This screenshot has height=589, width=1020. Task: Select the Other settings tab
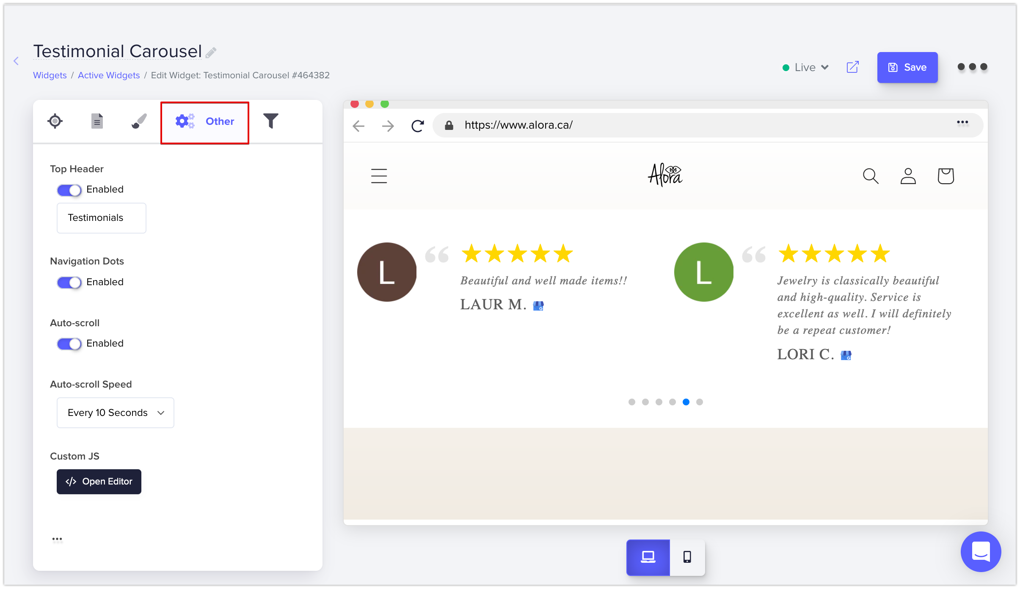click(x=205, y=121)
